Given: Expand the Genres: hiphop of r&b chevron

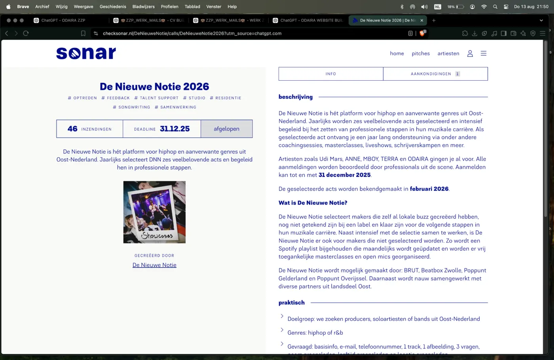Looking at the screenshot, I should point(282,330).
